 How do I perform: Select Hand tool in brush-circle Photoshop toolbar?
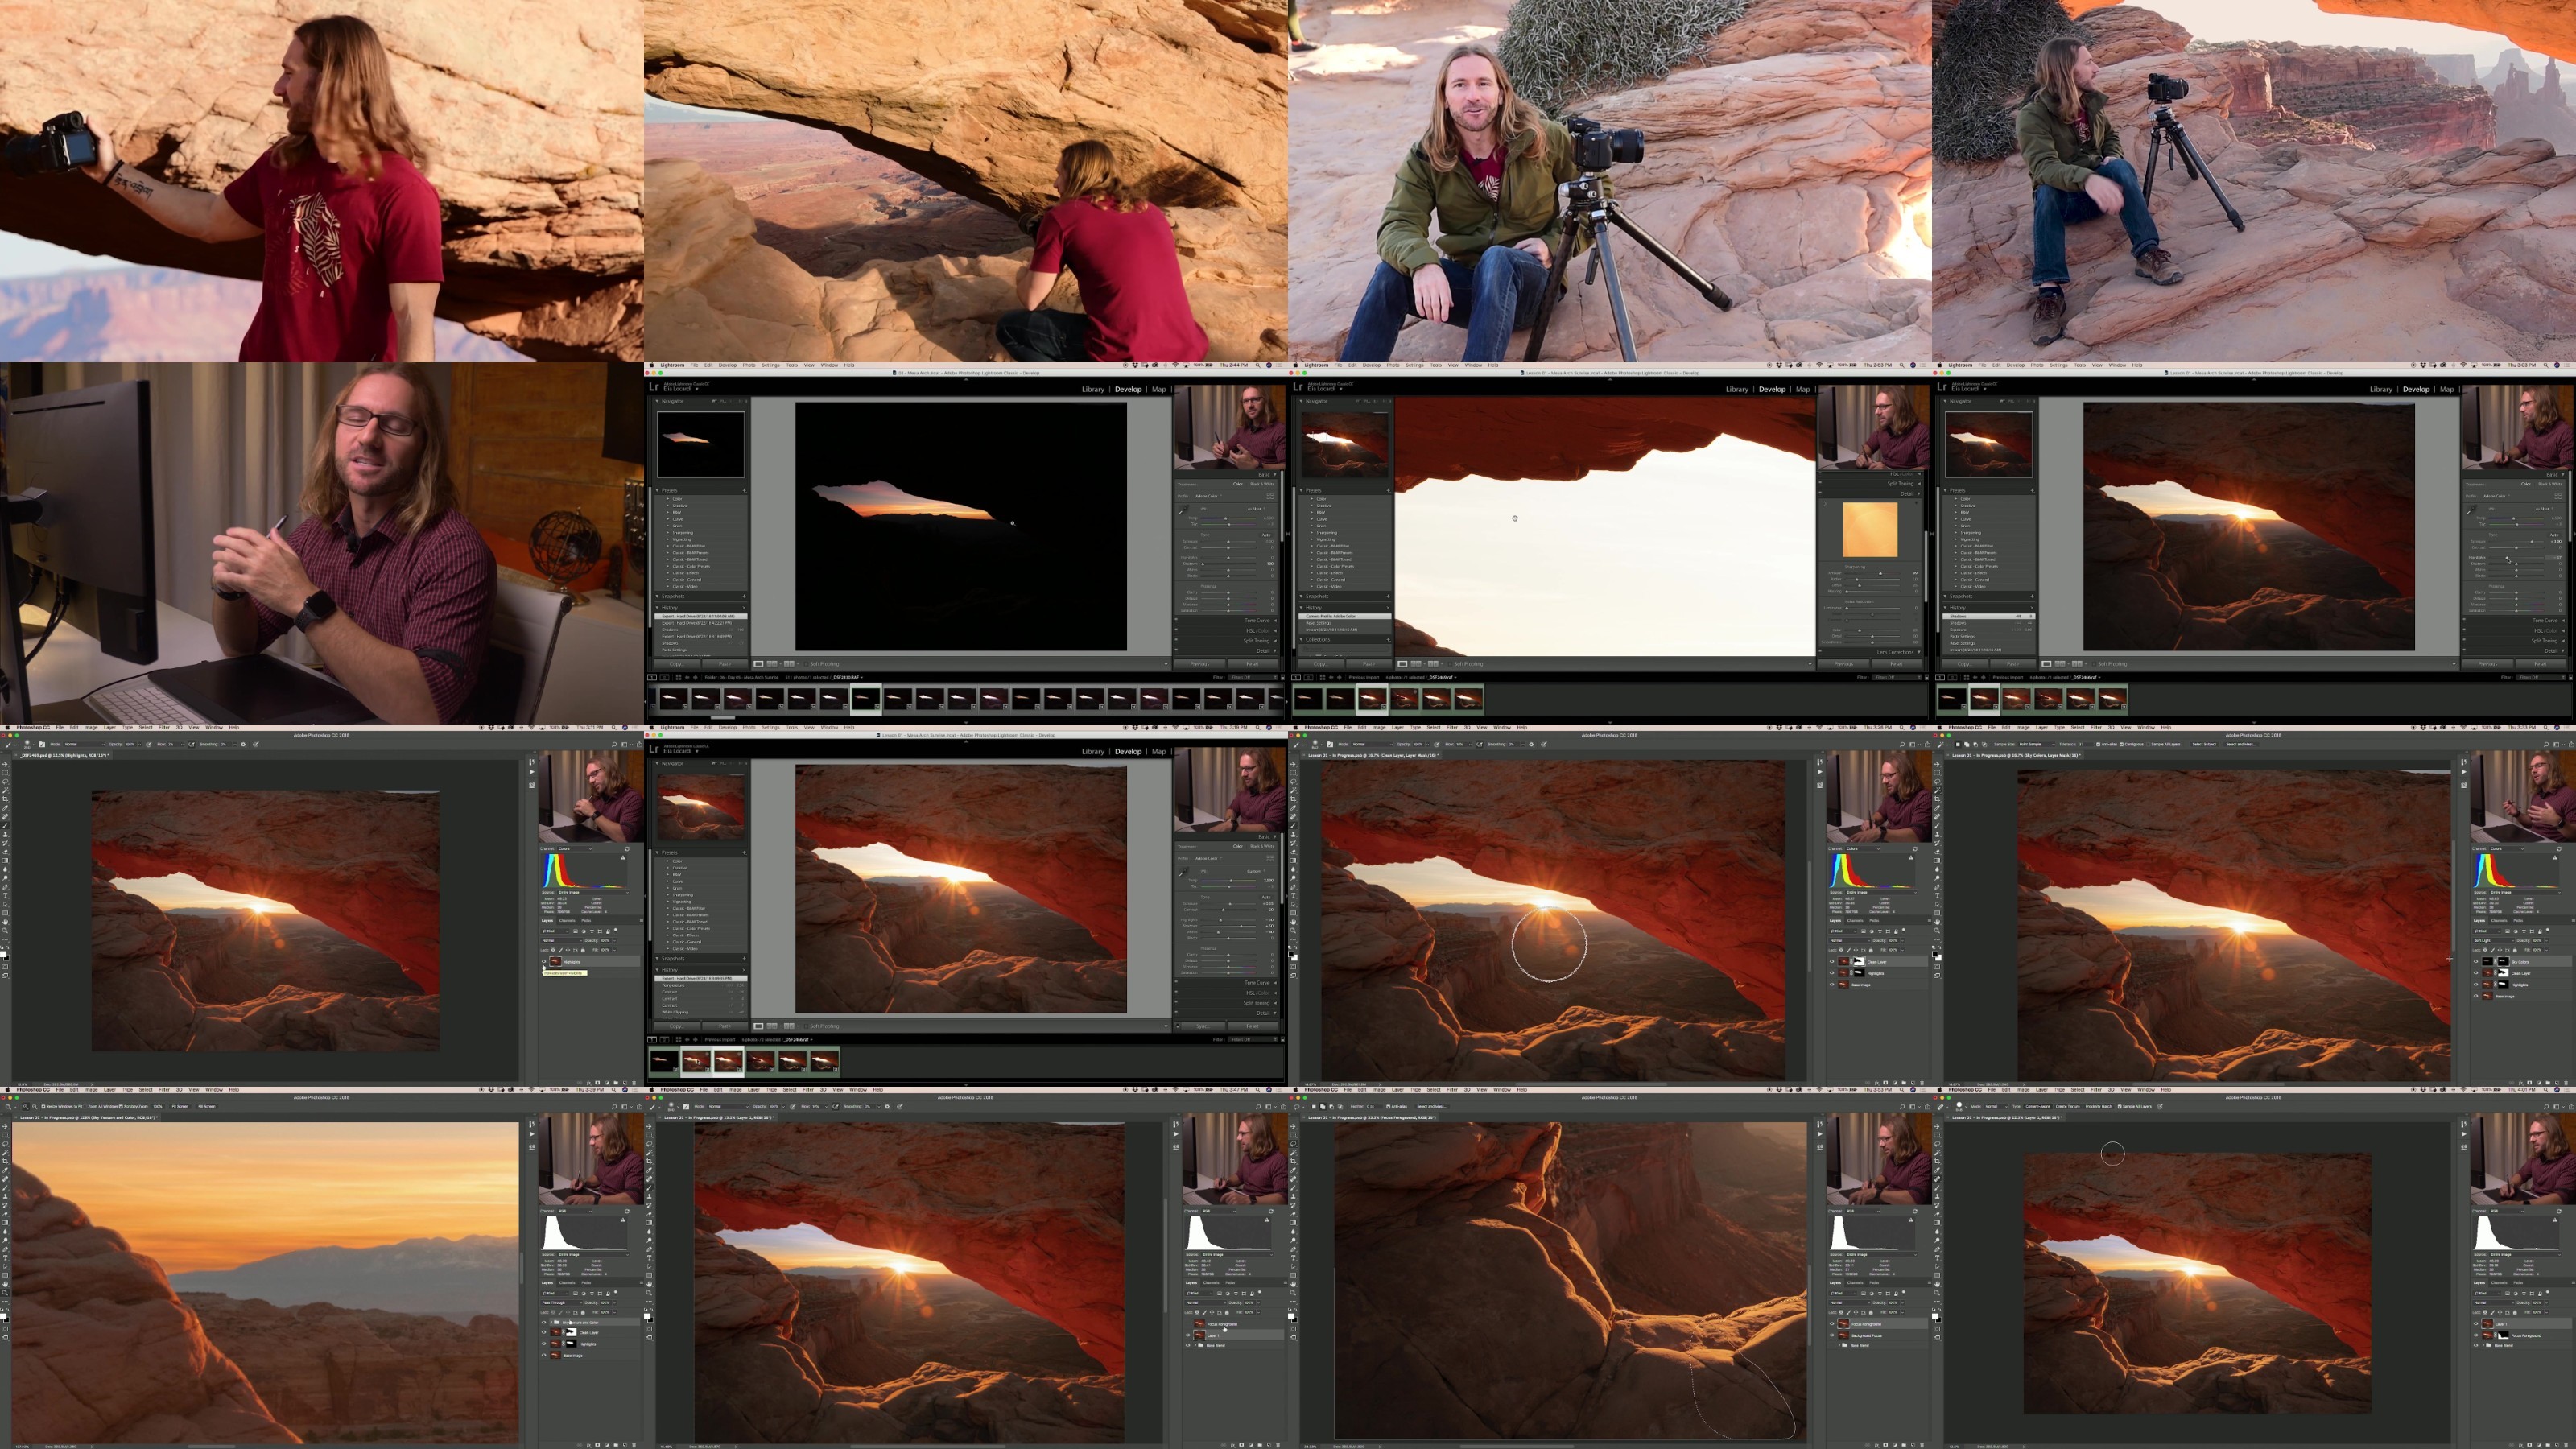pos(1294,922)
